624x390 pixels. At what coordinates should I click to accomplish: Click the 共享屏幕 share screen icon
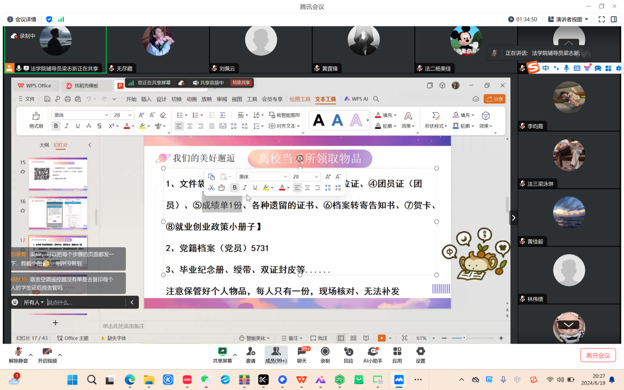click(x=222, y=351)
